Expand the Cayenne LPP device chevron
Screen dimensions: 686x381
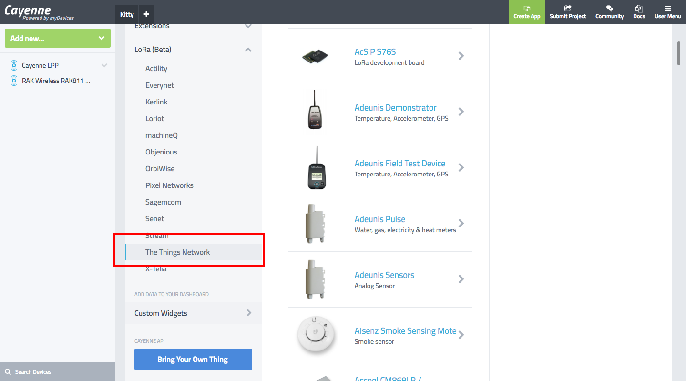pos(104,65)
